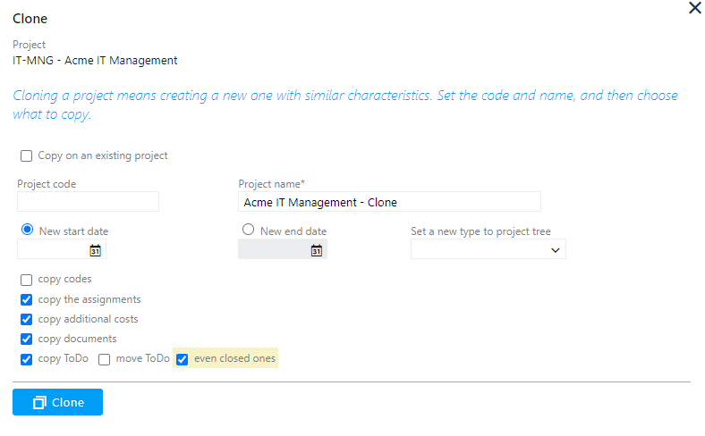Viewport: 705px width, 436px height.
Task: Uncheck copy additional costs
Action: coord(26,320)
